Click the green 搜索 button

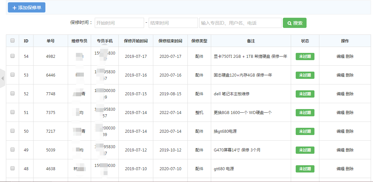pos(294,23)
